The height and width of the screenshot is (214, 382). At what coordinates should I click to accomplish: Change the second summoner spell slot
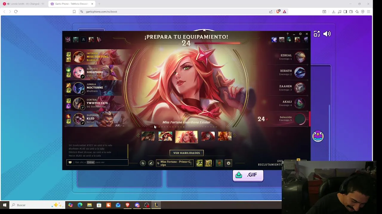tap(208, 163)
